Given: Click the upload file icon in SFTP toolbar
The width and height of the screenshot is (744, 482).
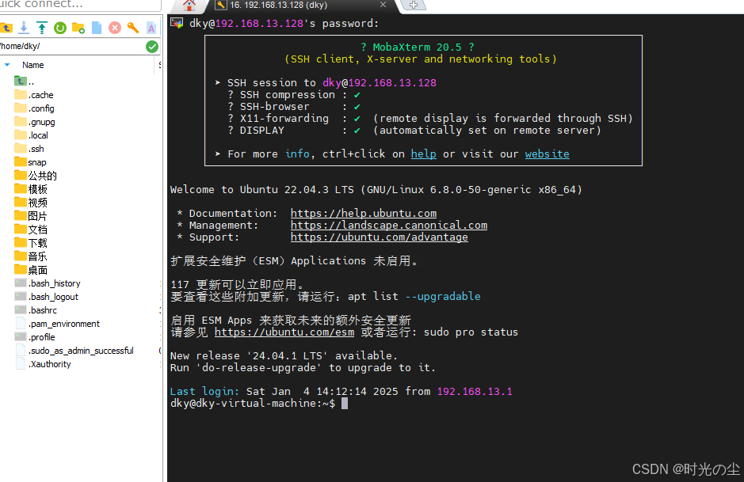Looking at the screenshot, I should click(41, 27).
